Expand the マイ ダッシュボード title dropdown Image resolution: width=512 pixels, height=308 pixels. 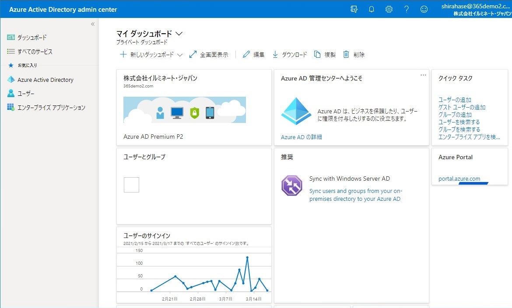[179, 33]
